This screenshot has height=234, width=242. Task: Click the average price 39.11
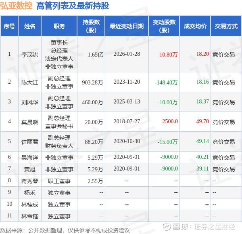point(202,169)
